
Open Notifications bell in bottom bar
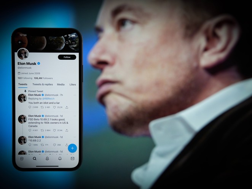[60, 159]
